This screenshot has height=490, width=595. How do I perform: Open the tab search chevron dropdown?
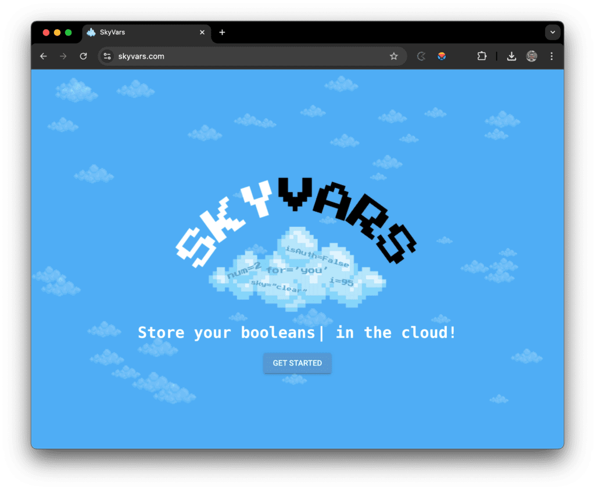click(552, 32)
